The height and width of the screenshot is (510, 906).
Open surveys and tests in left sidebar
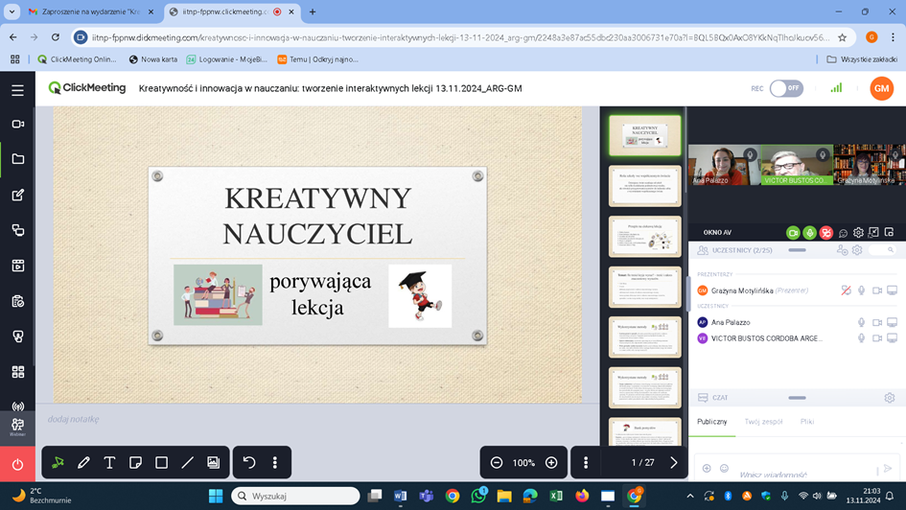point(17,301)
